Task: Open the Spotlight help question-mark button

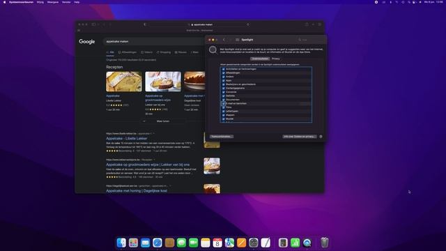Action: [x=321, y=137]
